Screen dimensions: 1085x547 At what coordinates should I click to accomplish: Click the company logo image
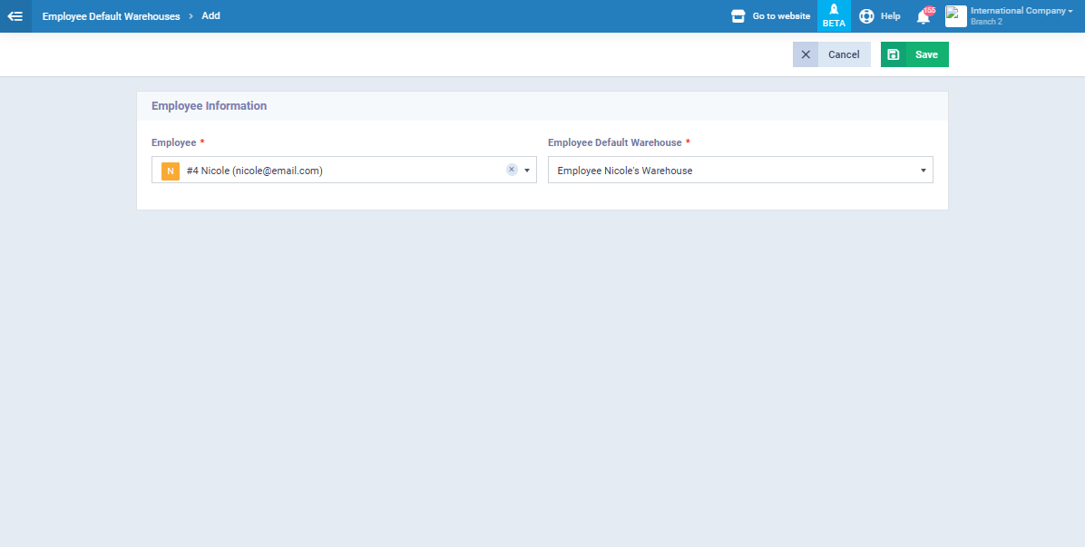pos(955,16)
